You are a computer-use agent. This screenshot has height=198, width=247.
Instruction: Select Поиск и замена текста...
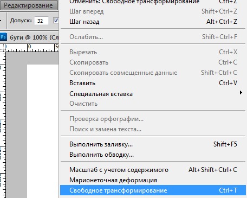click(x=153, y=129)
